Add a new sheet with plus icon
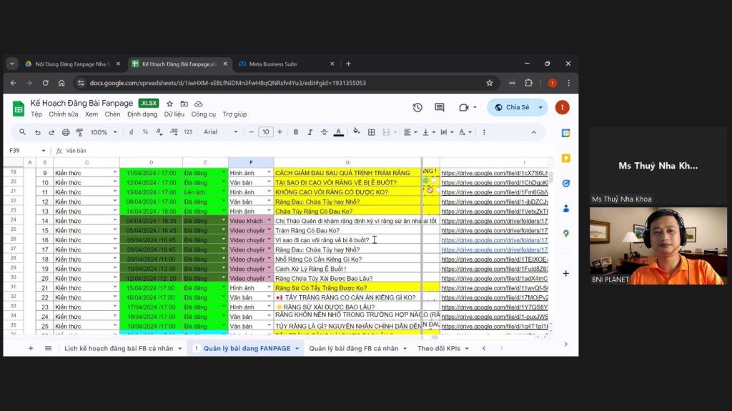 coord(30,348)
